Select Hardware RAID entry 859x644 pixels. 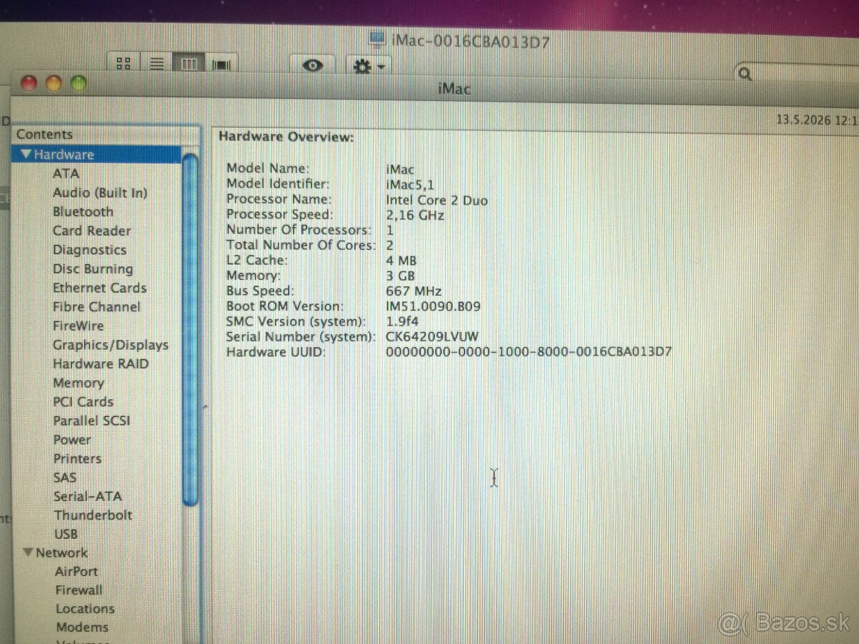100,364
